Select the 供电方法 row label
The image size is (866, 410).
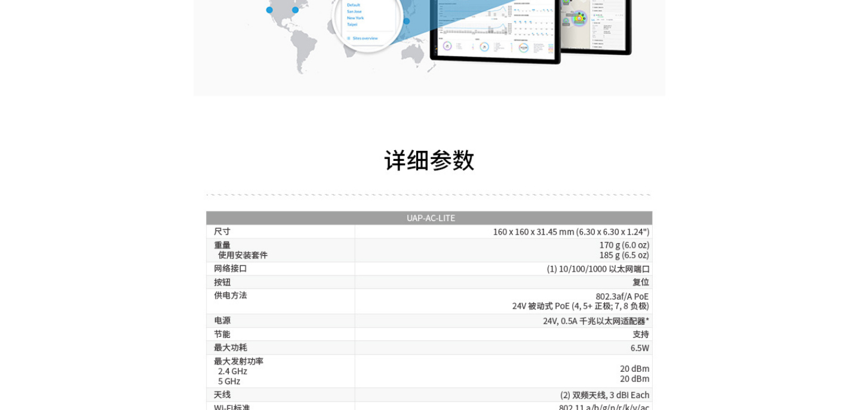(x=230, y=295)
